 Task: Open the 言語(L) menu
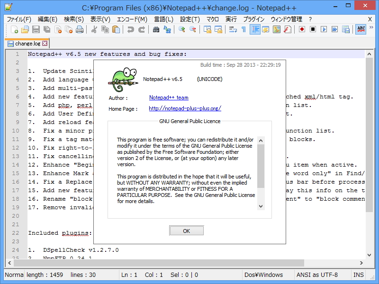point(163,19)
